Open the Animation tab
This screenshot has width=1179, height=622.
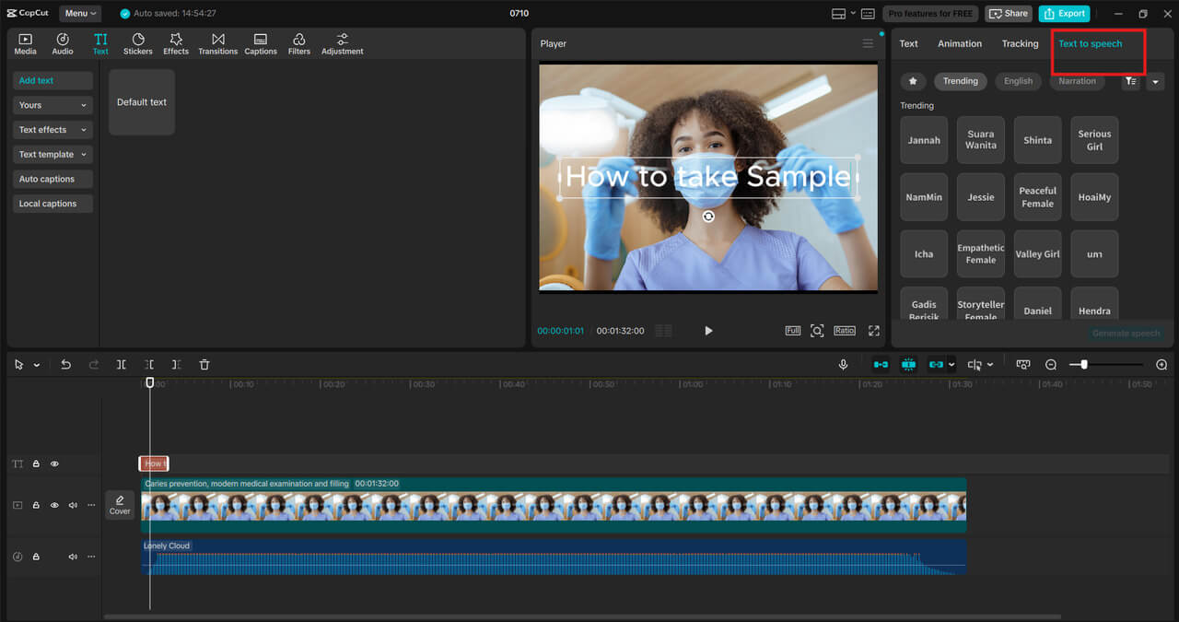(960, 43)
